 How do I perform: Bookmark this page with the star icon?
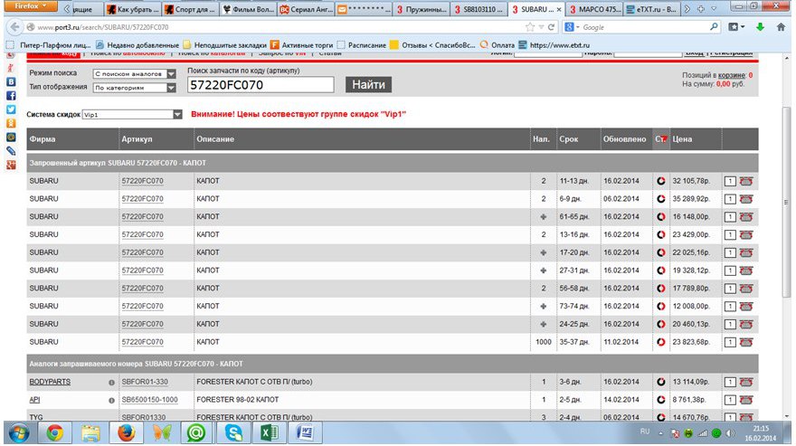530,27
